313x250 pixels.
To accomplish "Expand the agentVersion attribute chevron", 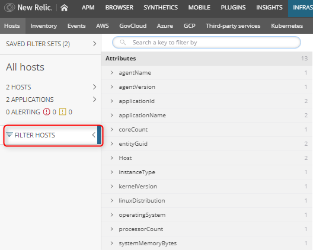I will point(112,87).
